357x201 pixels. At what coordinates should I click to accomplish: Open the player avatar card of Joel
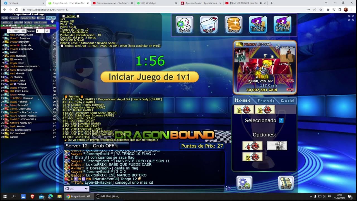[265, 67]
